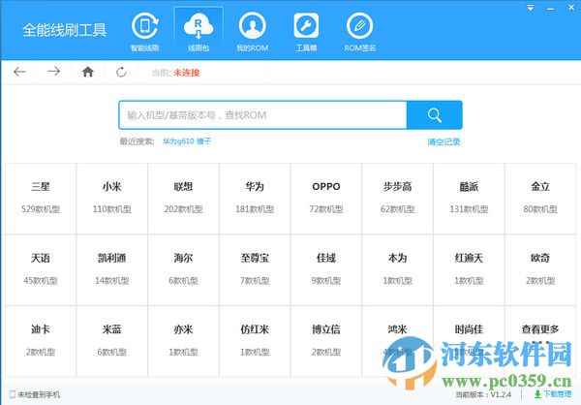Viewport: 581px width, 405px height.
Task: Open the title bar dropdown menu arrow
Action: [531, 8]
